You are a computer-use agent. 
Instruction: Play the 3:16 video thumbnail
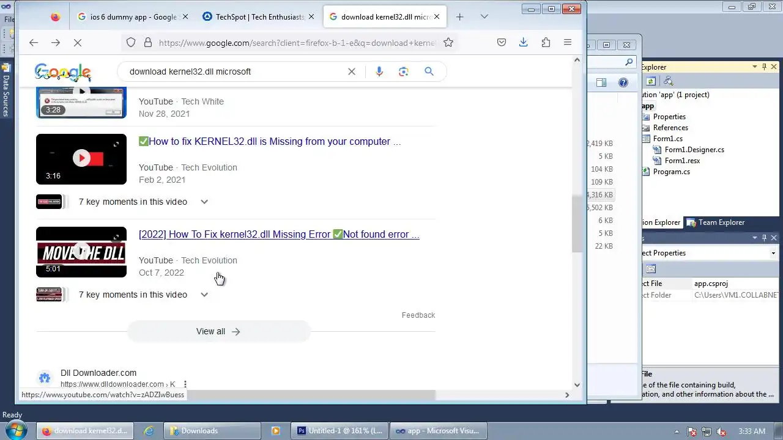(81, 159)
